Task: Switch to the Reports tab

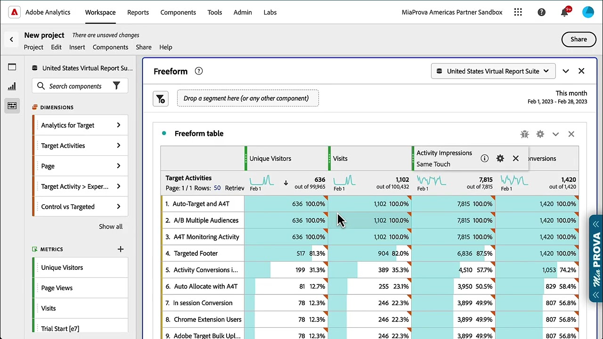Action: pyautogui.click(x=138, y=12)
